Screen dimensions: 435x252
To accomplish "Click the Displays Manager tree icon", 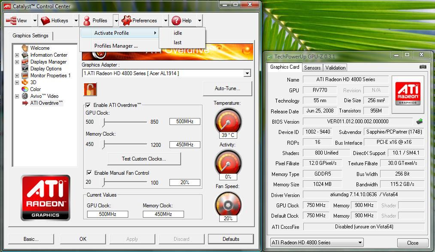I will (25, 62).
